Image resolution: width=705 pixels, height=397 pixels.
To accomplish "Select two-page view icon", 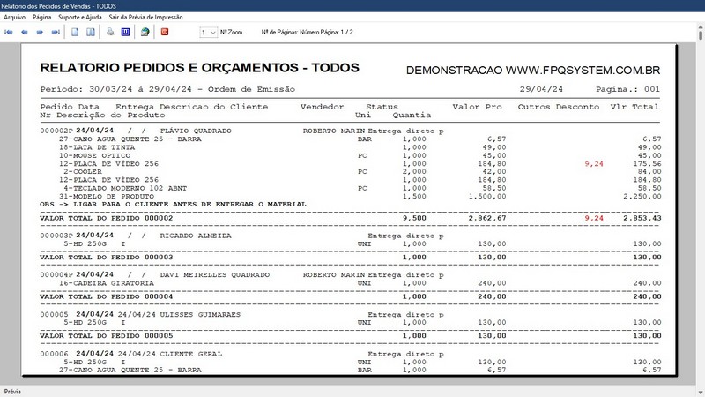I will click(x=91, y=32).
